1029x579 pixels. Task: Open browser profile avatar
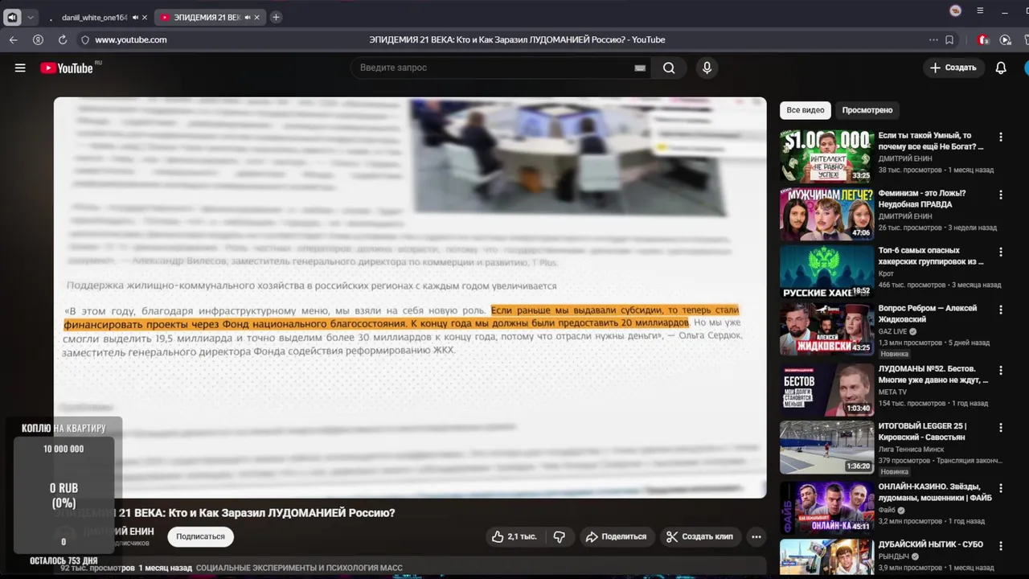click(955, 10)
